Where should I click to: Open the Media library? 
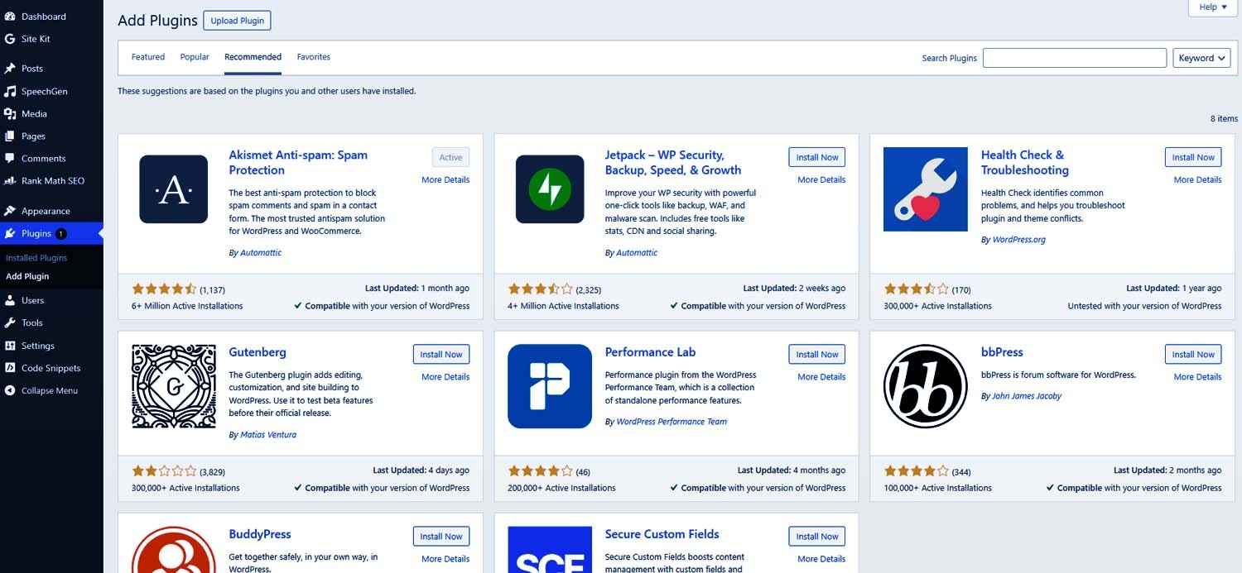click(34, 113)
